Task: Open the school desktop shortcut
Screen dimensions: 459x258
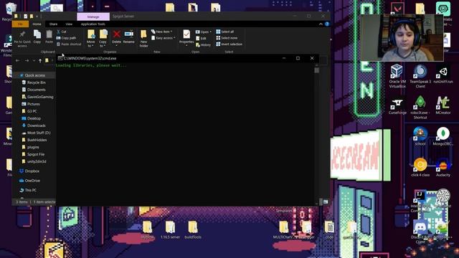Action: pyautogui.click(x=420, y=136)
